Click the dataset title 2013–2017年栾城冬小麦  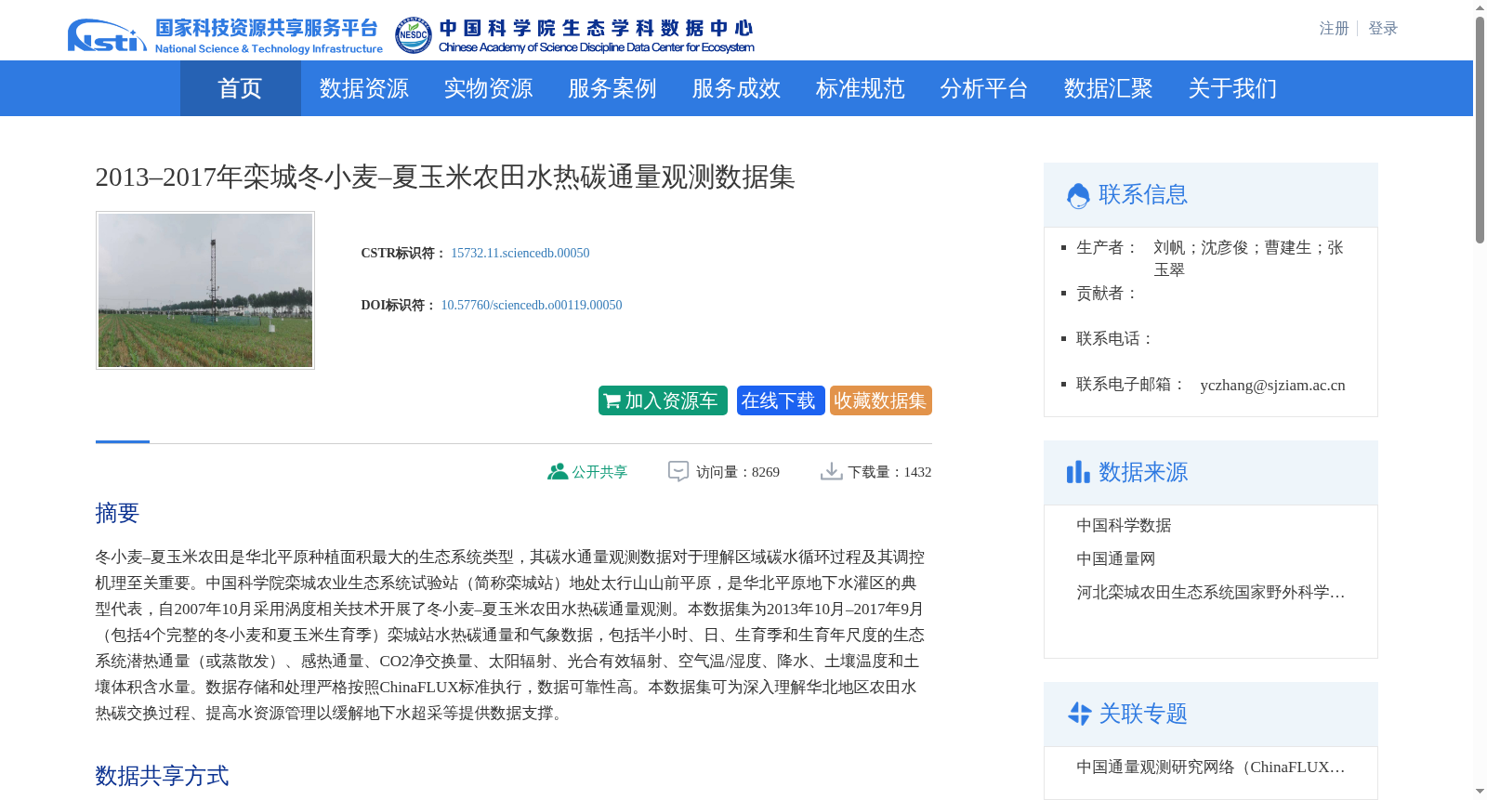click(x=445, y=177)
